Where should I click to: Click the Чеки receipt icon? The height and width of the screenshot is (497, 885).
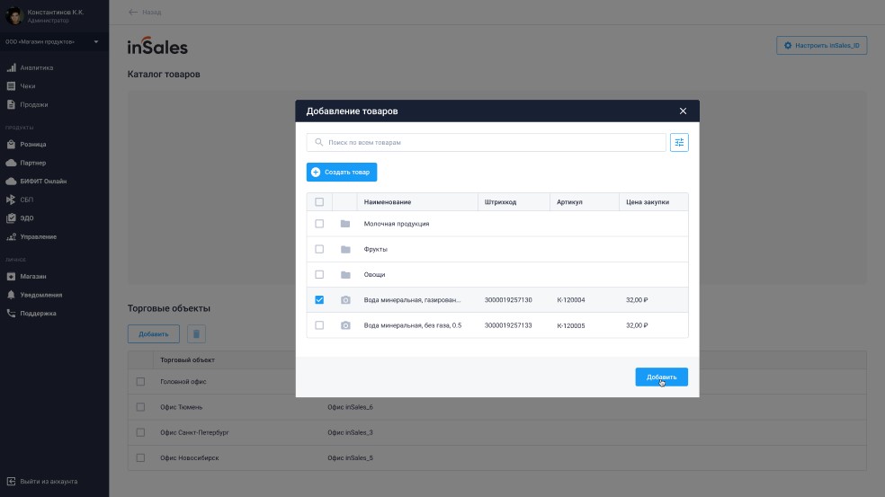pos(11,86)
